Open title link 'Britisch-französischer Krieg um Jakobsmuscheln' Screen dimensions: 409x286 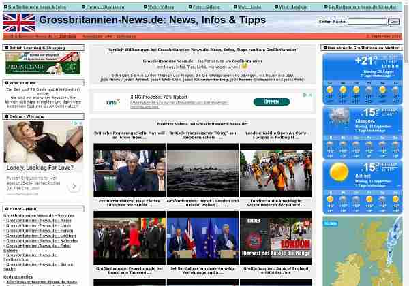[x=202, y=136]
